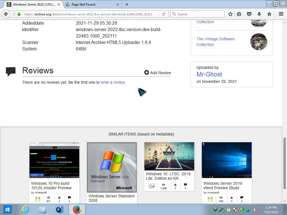The width and height of the screenshot is (287, 215).
Task: Click the muted speaker tray icon
Action: point(255,210)
